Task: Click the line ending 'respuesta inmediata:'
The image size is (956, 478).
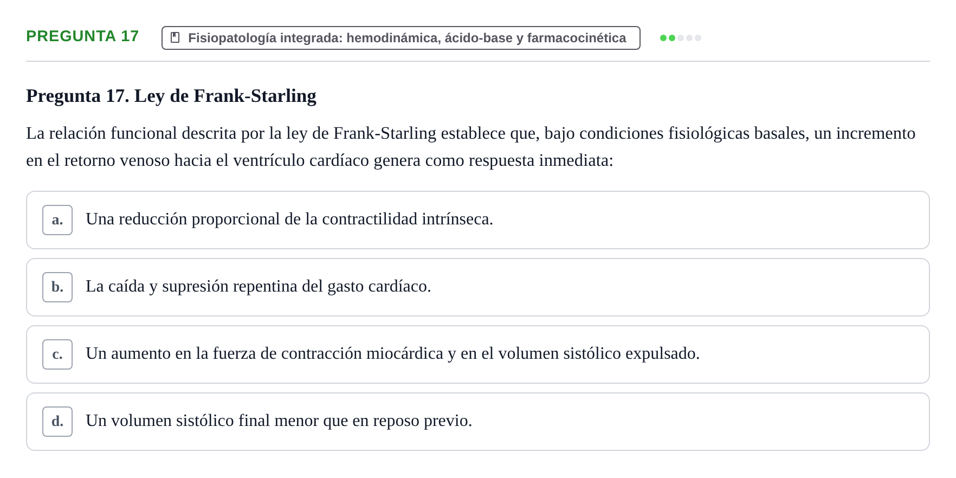Action: [x=320, y=160]
